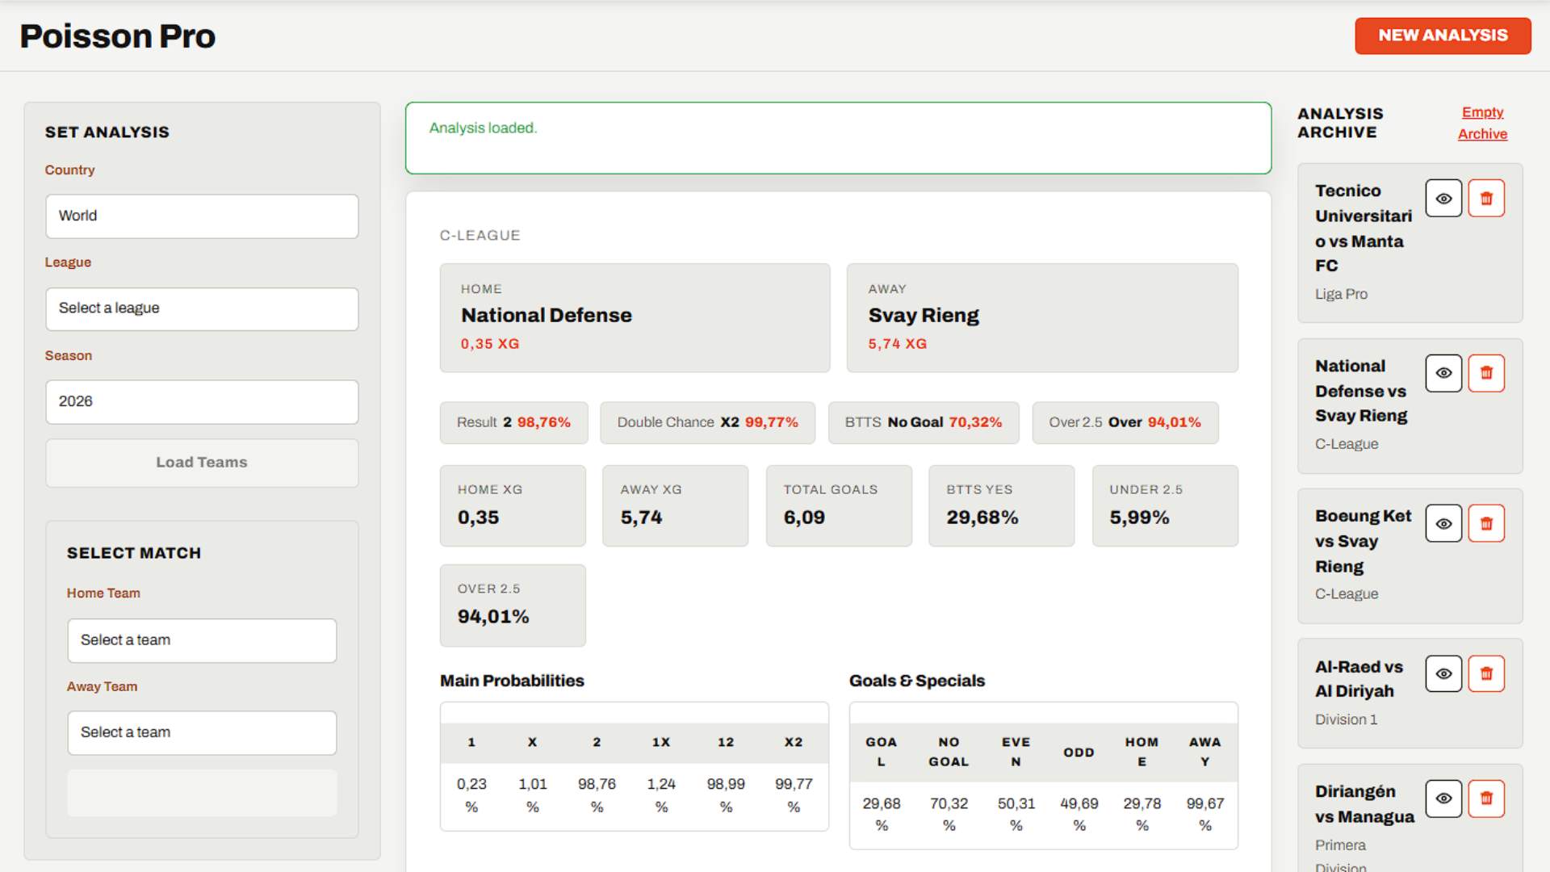Expand the Select a league dropdown
The image size is (1550, 872).
(x=202, y=308)
